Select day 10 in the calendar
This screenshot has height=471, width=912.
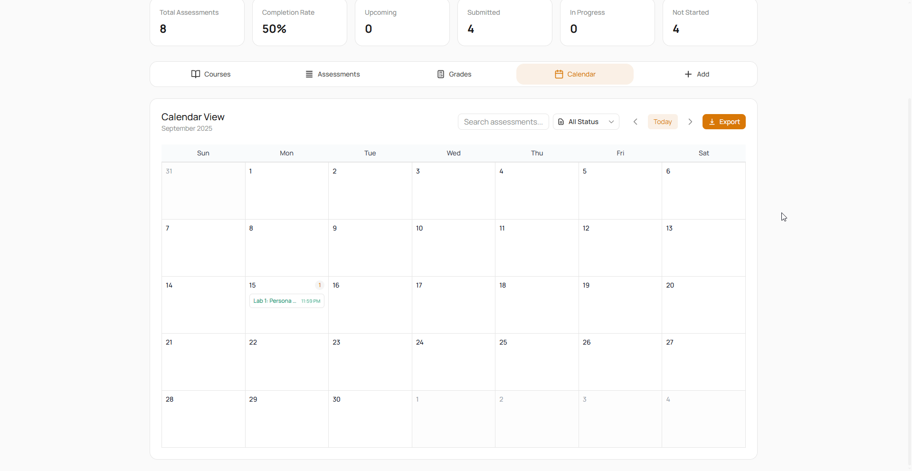(x=454, y=248)
